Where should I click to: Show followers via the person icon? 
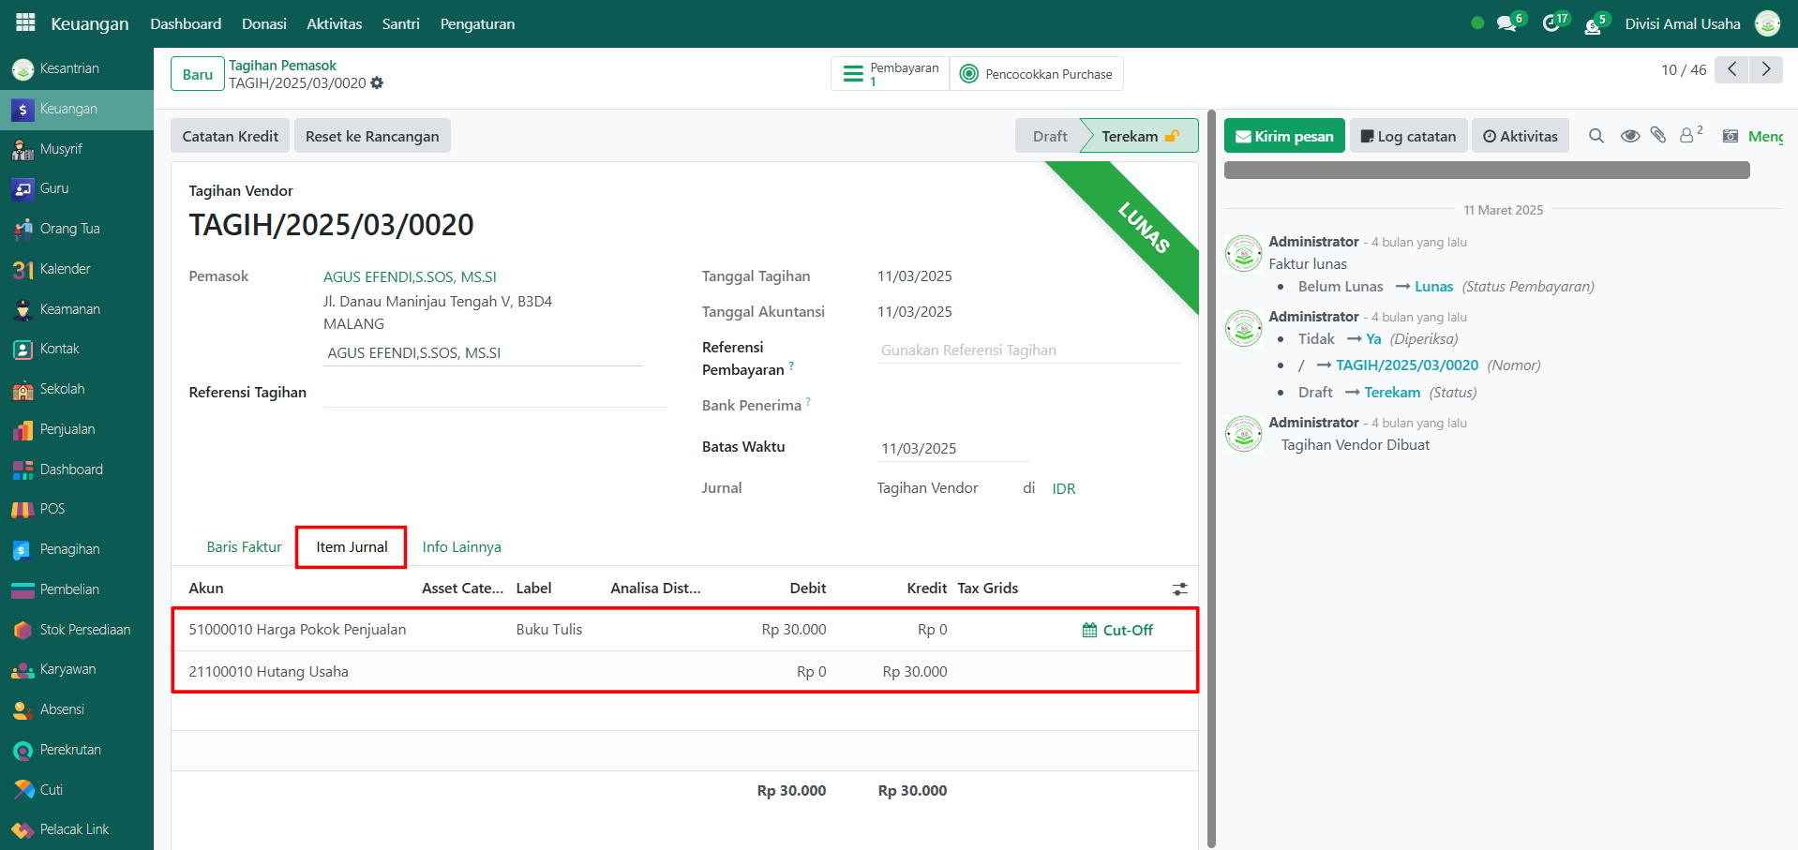coord(1687,136)
